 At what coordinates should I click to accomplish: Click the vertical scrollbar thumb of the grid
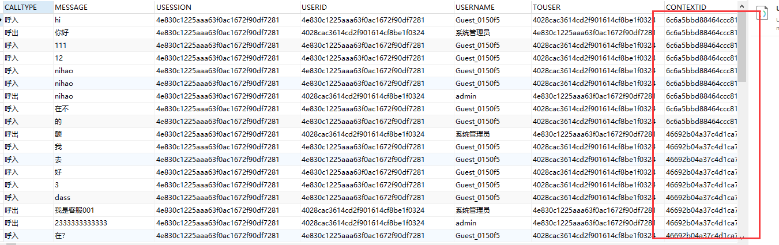coord(742,47)
